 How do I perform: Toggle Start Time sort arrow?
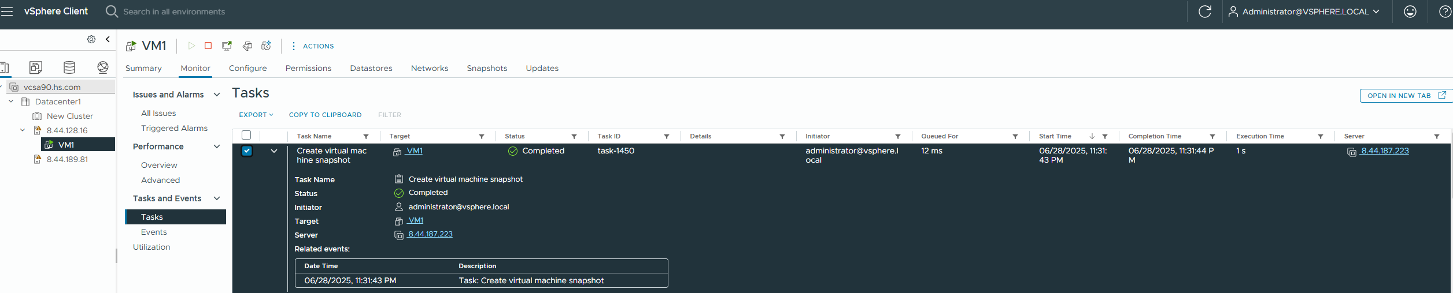point(1092,137)
